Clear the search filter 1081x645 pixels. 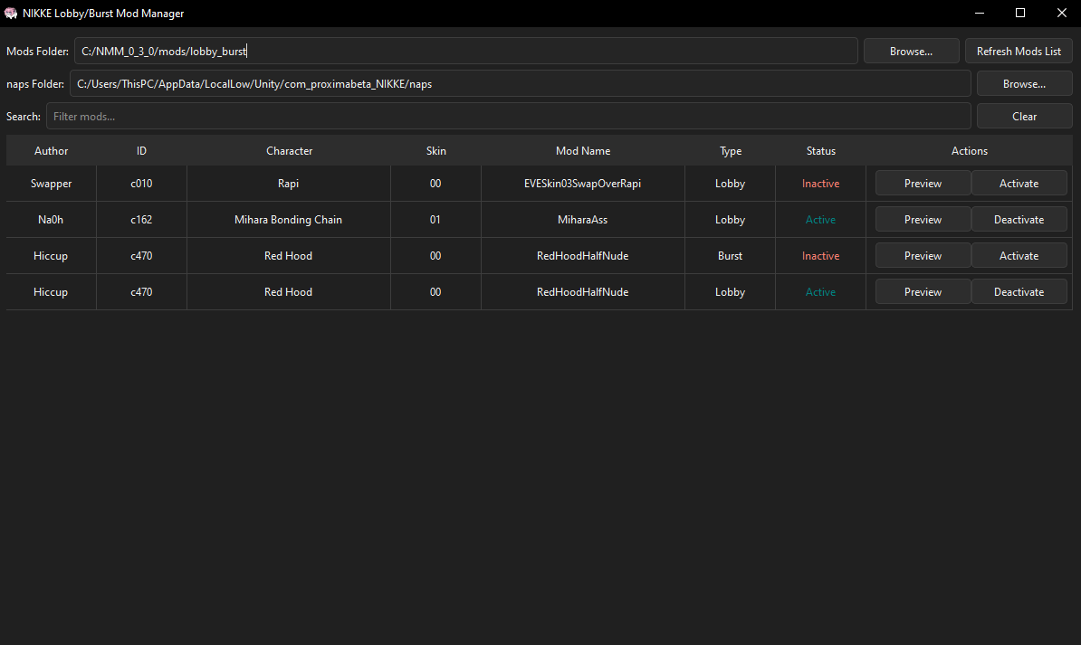(1024, 116)
